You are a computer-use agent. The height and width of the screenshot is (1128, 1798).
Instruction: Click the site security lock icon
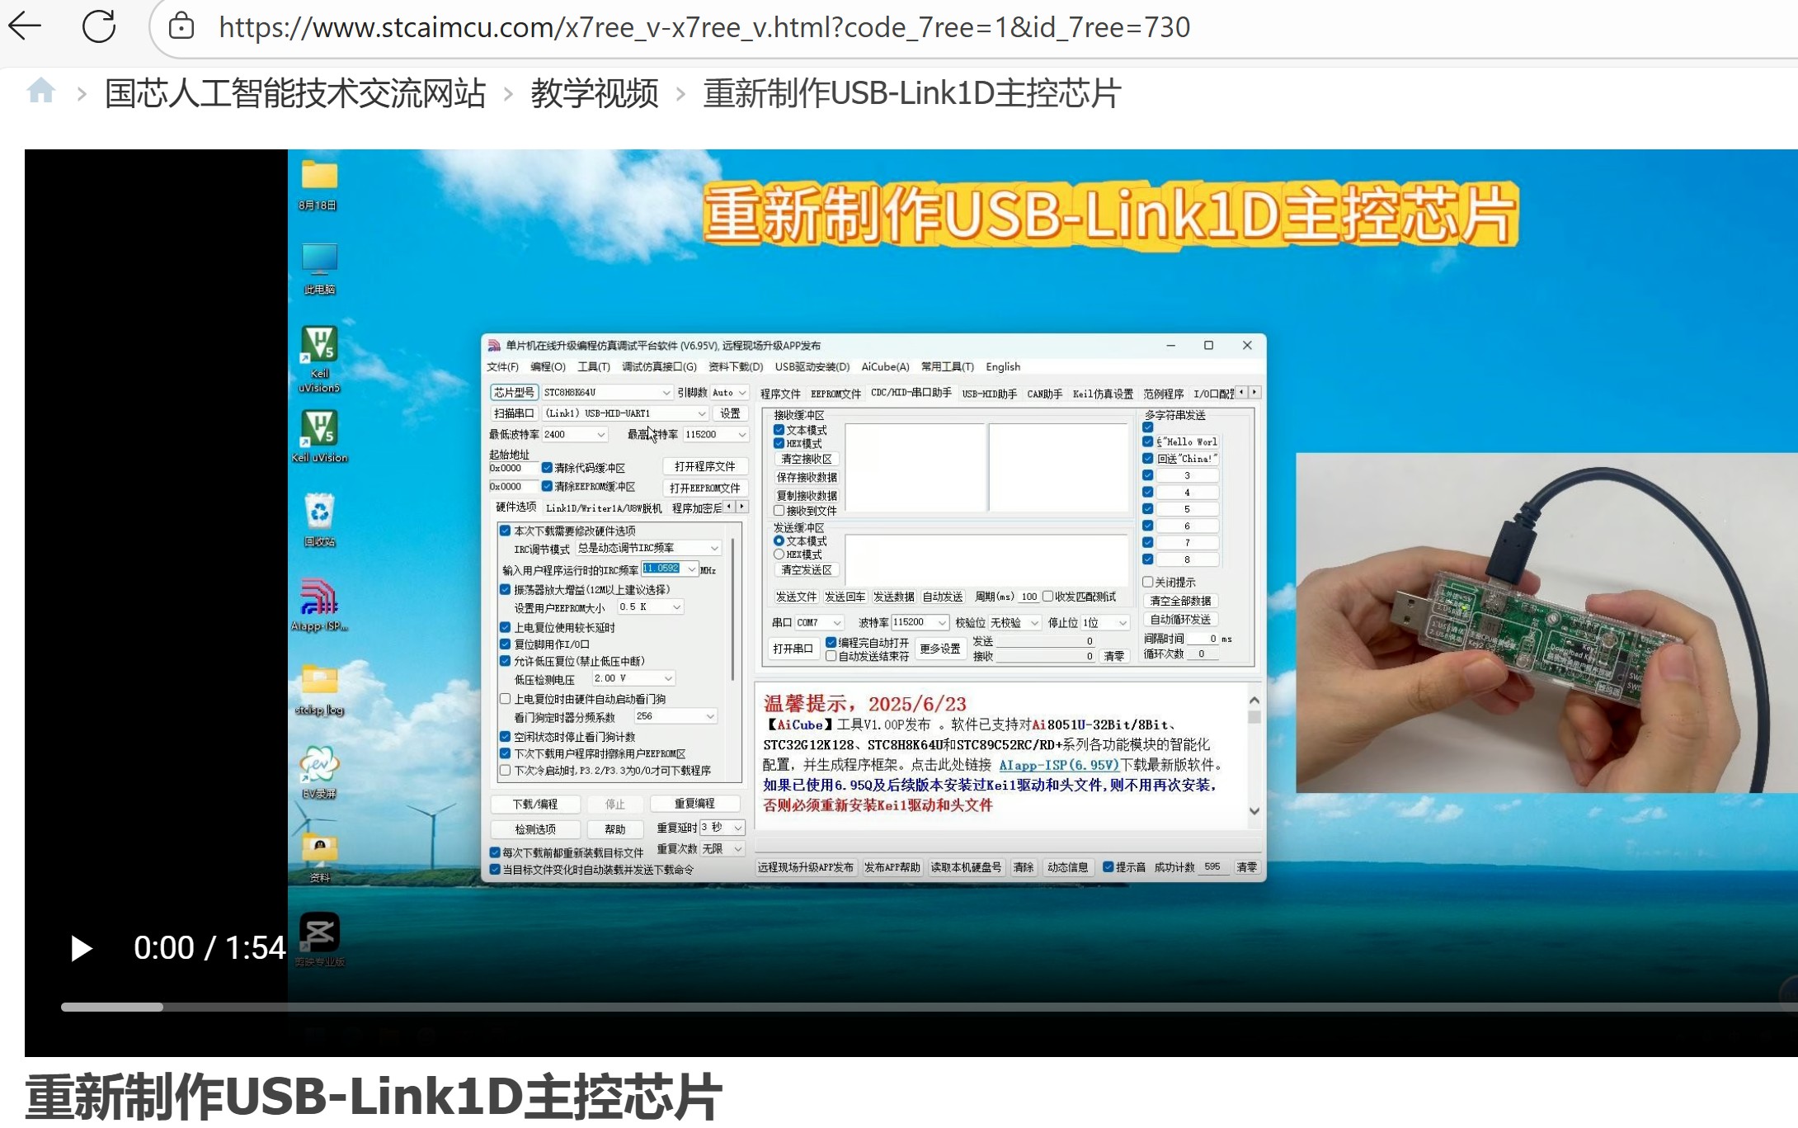coord(181,27)
